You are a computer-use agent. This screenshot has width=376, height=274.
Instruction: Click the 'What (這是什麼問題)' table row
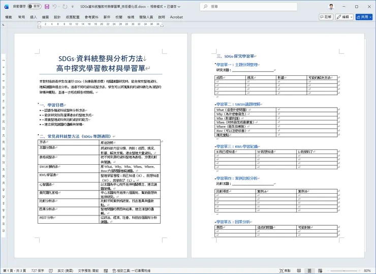pos(276,110)
